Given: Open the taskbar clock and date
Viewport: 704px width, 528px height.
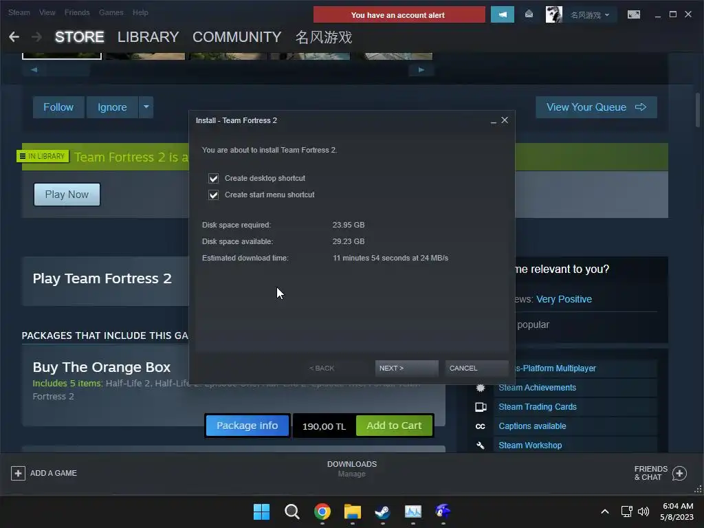Looking at the screenshot, I should click(x=678, y=511).
